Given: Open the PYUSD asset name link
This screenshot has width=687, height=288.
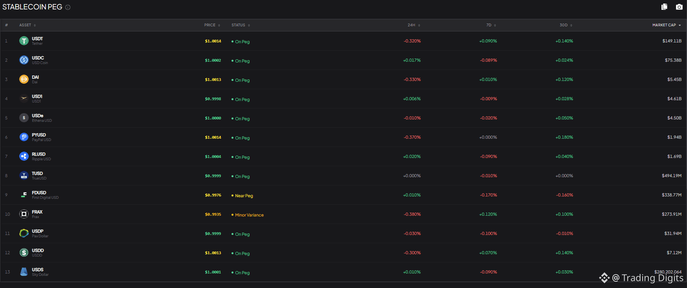Looking at the screenshot, I should click(x=39, y=135).
